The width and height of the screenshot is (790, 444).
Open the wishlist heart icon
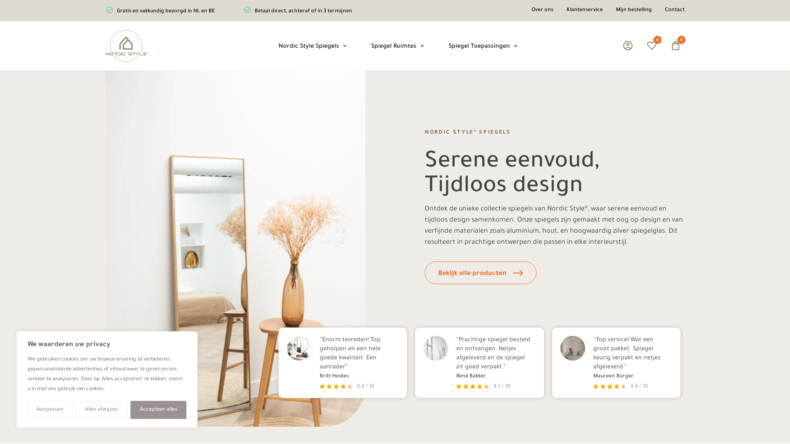coord(652,46)
